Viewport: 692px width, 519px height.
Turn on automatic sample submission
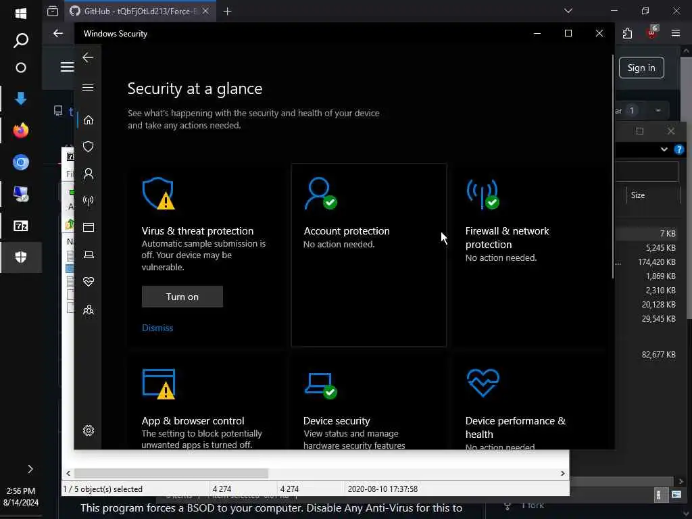[x=182, y=297]
